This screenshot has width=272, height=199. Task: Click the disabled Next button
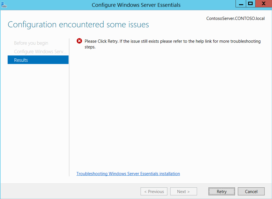coord(184,192)
